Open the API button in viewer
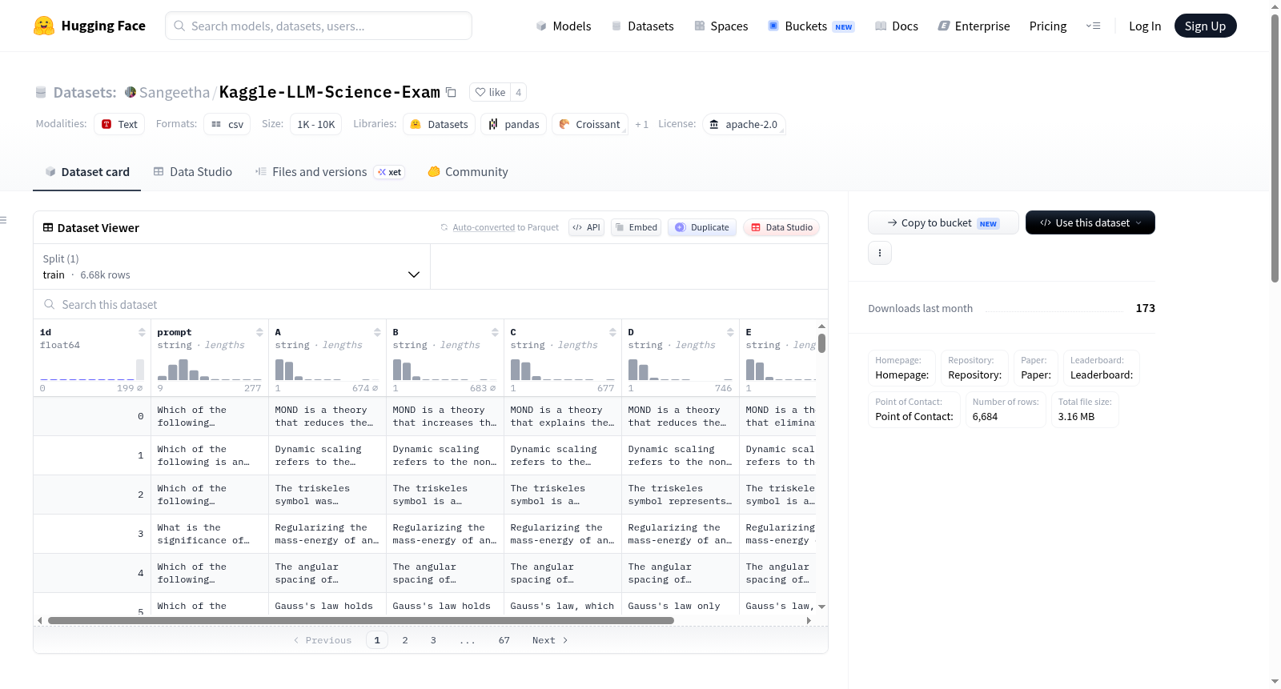Image resolution: width=1281 pixels, height=689 pixels. pyautogui.click(x=586, y=227)
